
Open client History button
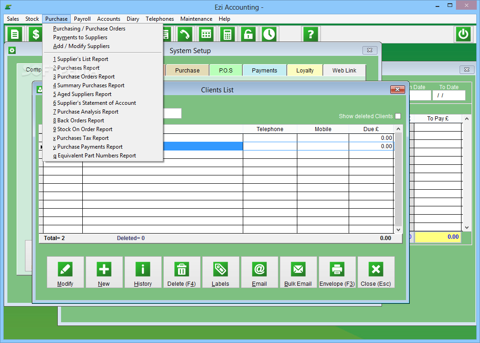tap(143, 272)
